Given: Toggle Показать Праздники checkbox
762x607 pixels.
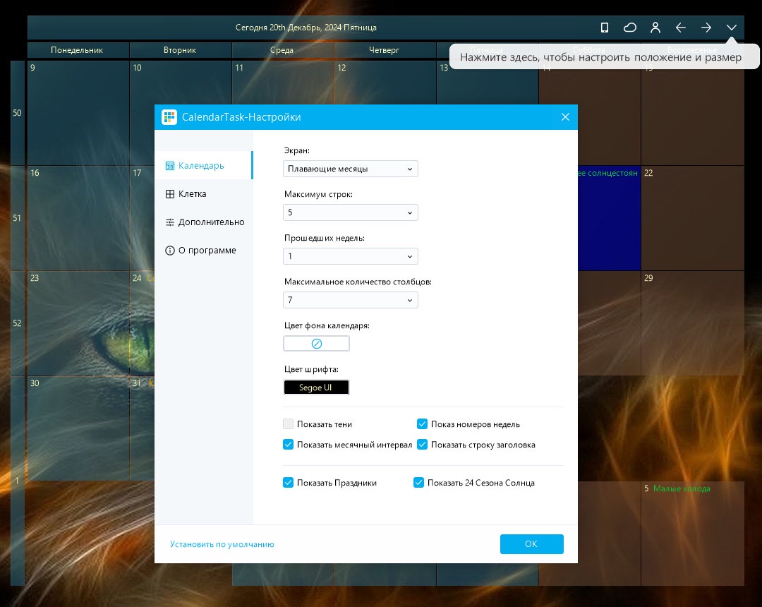Looking at the screenshot, I should pyautogui.click(x=288, y=483).
